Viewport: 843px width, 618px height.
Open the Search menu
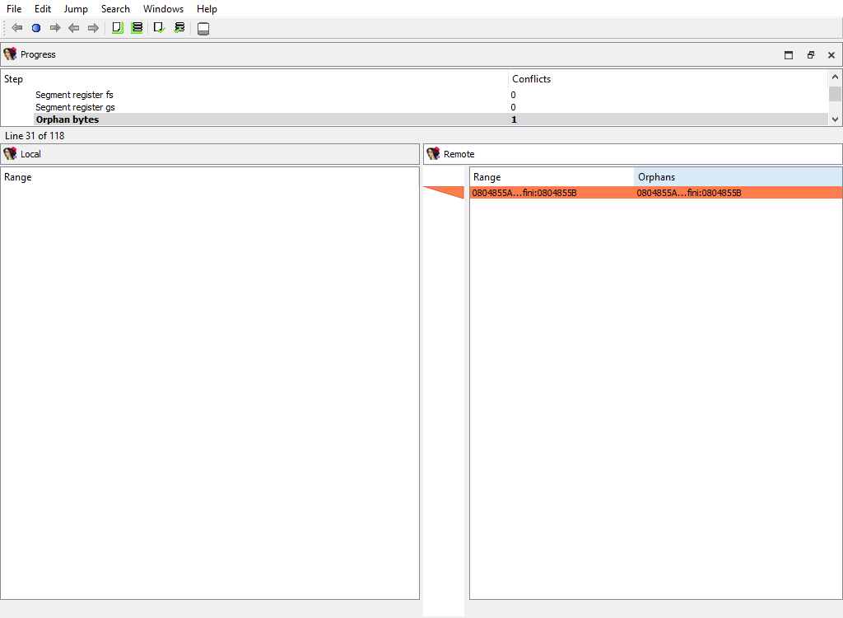[x=115, y=9]
